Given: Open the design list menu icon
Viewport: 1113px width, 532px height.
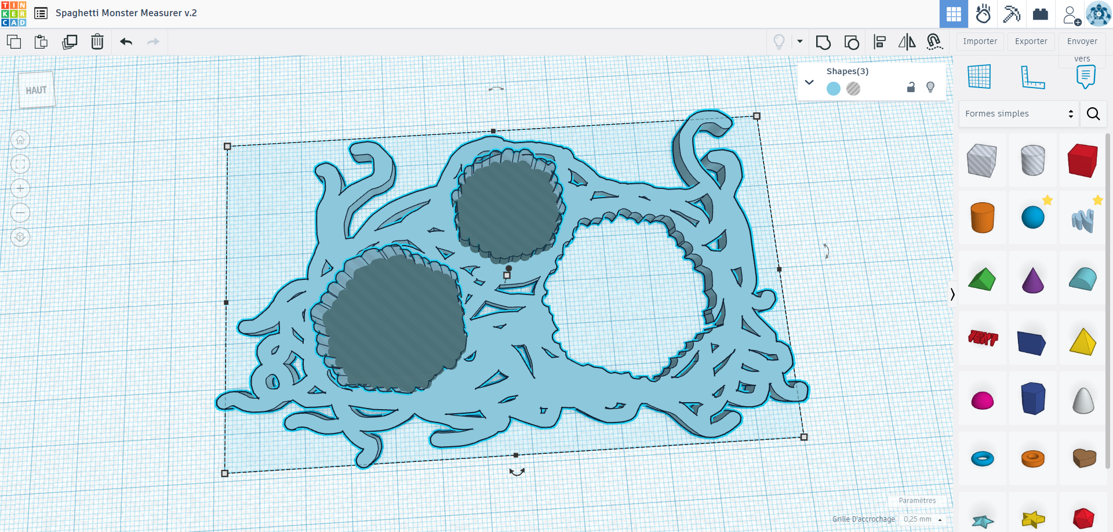Looking at the screenshot, I should click(x=41, y=13).
